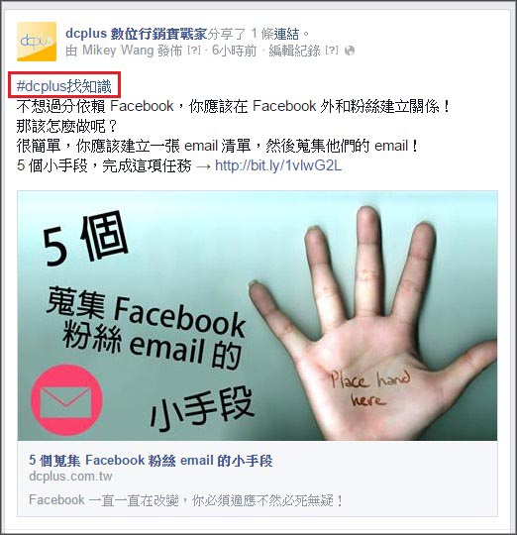Click the Mikey Wang author name
The width and height of the screenshot is (517, 535).
[x=118, y=51]
